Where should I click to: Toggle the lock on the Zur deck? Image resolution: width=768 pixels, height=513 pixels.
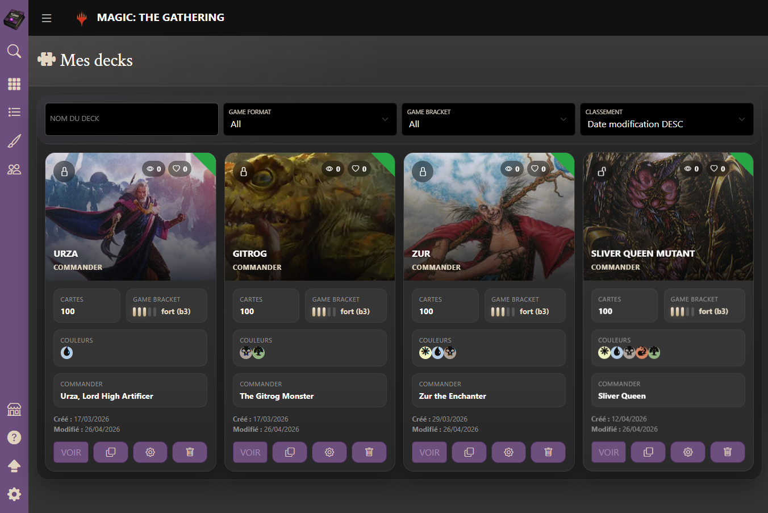(423, 171)
